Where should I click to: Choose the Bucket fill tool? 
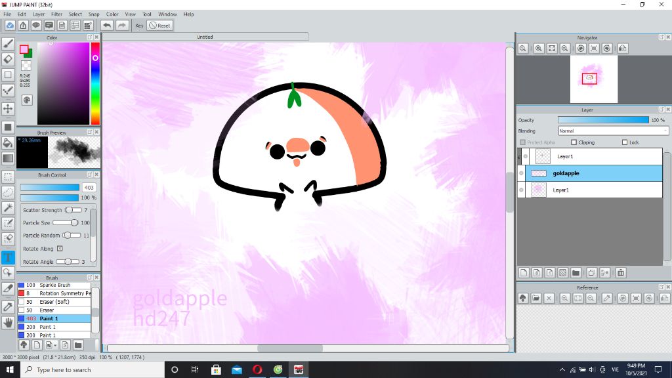point(8,142)
